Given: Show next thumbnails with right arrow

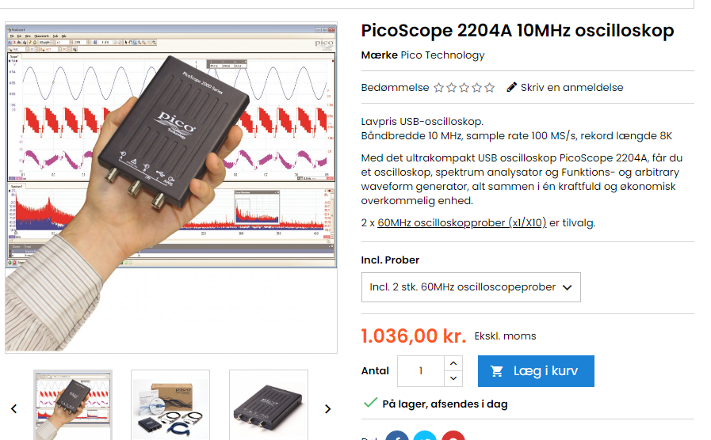Looking at the screenshot, I should point(328,409).
